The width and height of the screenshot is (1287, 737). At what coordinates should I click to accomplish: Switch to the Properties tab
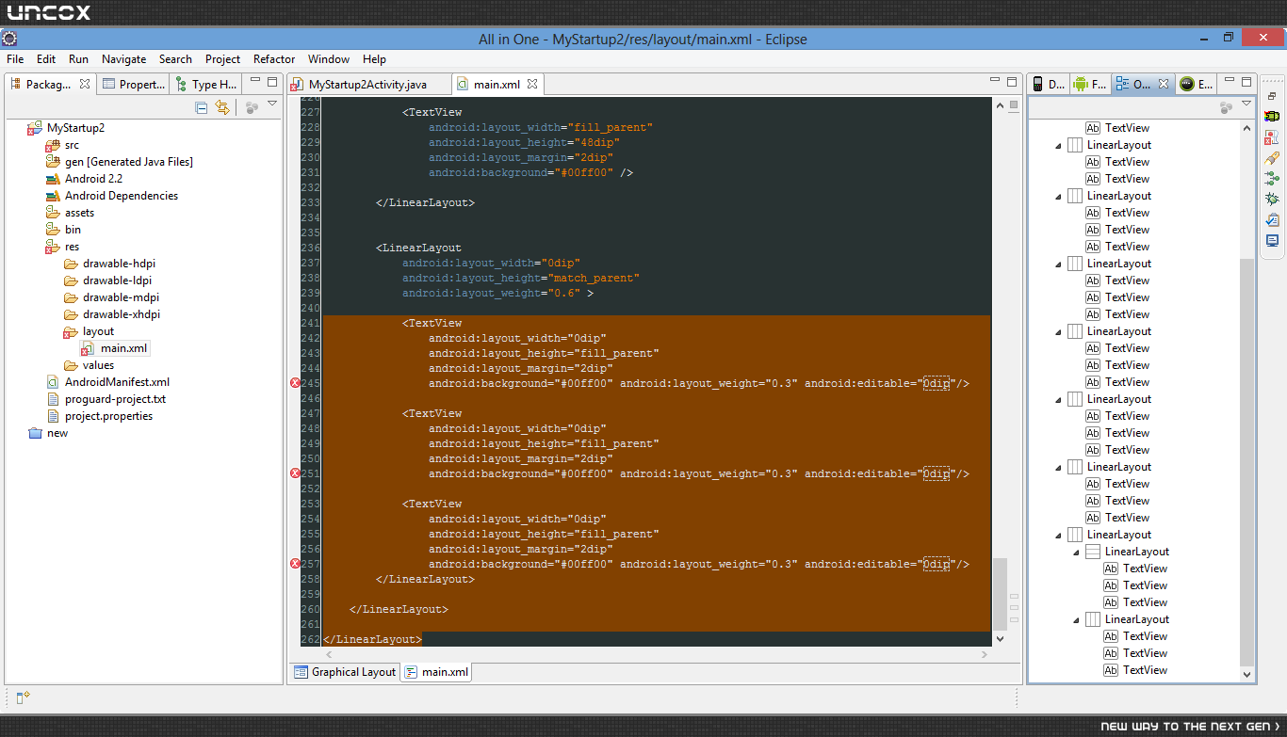134,84
